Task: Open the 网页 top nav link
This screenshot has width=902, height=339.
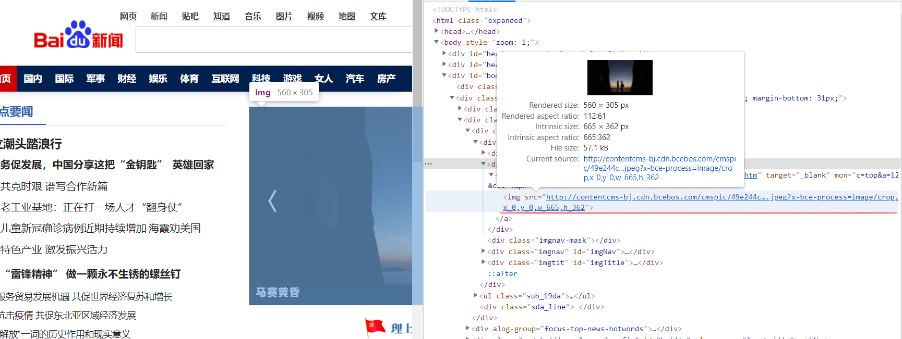Action: click(128, 16)
